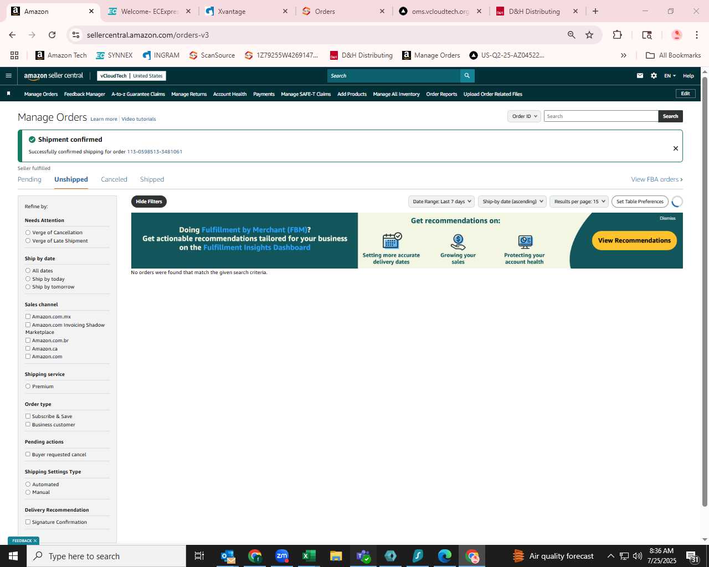This screenshot has height=567, width=709.
Task: Open the Date Range: Last 7 days dropdown
Action: [441, 202]
